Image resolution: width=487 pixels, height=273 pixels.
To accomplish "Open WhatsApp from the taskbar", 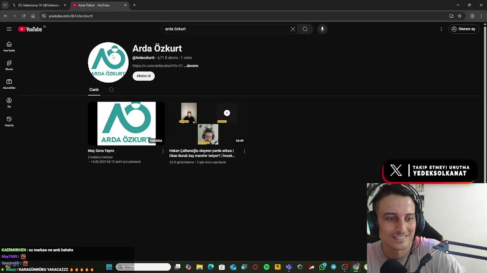I will coord(323,267).
